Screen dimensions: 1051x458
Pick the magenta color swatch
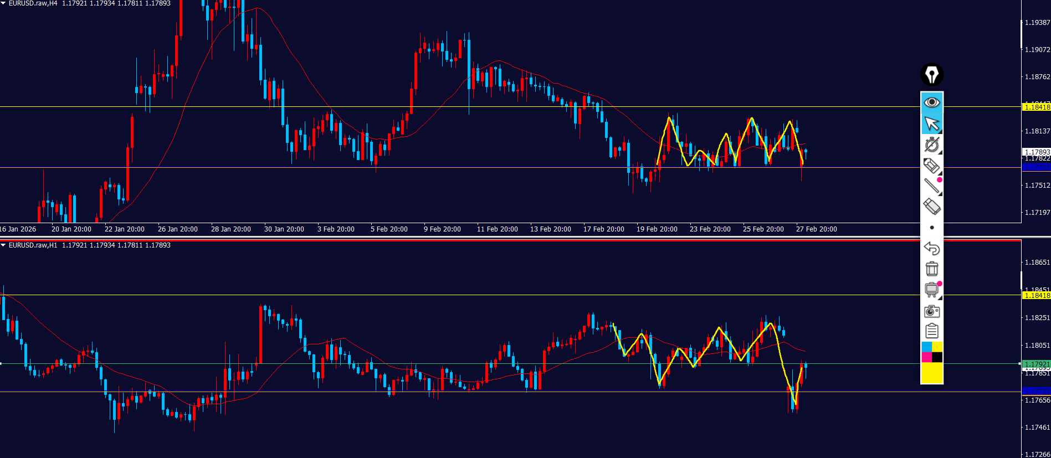pyautogui.click(x=926, y=357)
